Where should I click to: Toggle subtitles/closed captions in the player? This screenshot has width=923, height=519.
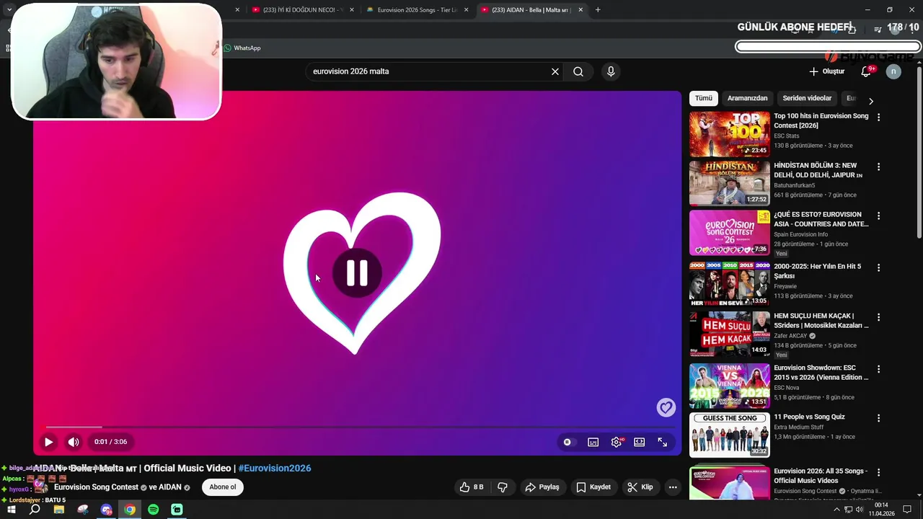[x=593, y=442]
